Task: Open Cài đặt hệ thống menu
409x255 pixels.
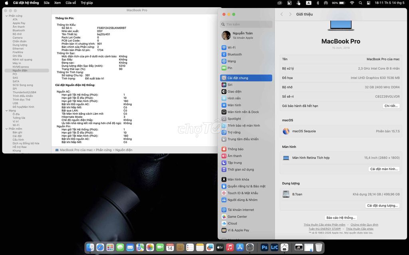Action: pyautogui.click(x=26, y=3)
